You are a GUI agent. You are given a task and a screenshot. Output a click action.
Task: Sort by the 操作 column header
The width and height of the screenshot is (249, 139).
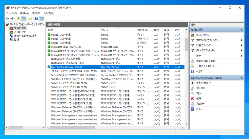pyautogui.click(x=168, y=30)
